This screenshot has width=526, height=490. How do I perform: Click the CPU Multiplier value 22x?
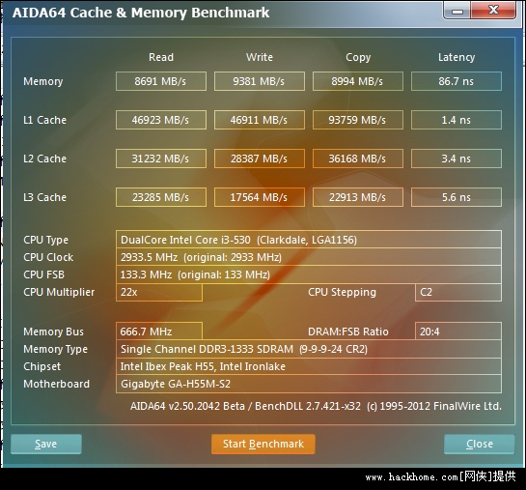pyautogui.click(x=159, y=292)
